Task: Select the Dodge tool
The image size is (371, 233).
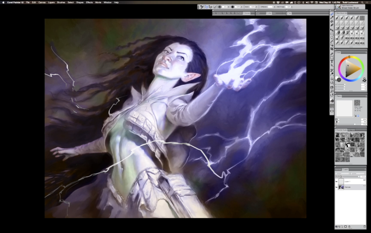Action: (332, 74)
